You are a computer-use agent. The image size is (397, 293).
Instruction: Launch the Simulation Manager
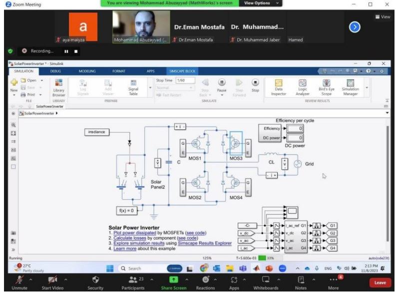click(x=351, y=85)
